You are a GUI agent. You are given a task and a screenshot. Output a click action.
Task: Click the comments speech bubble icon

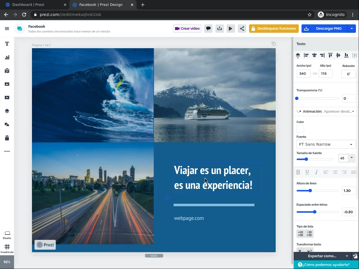point(208,29)
